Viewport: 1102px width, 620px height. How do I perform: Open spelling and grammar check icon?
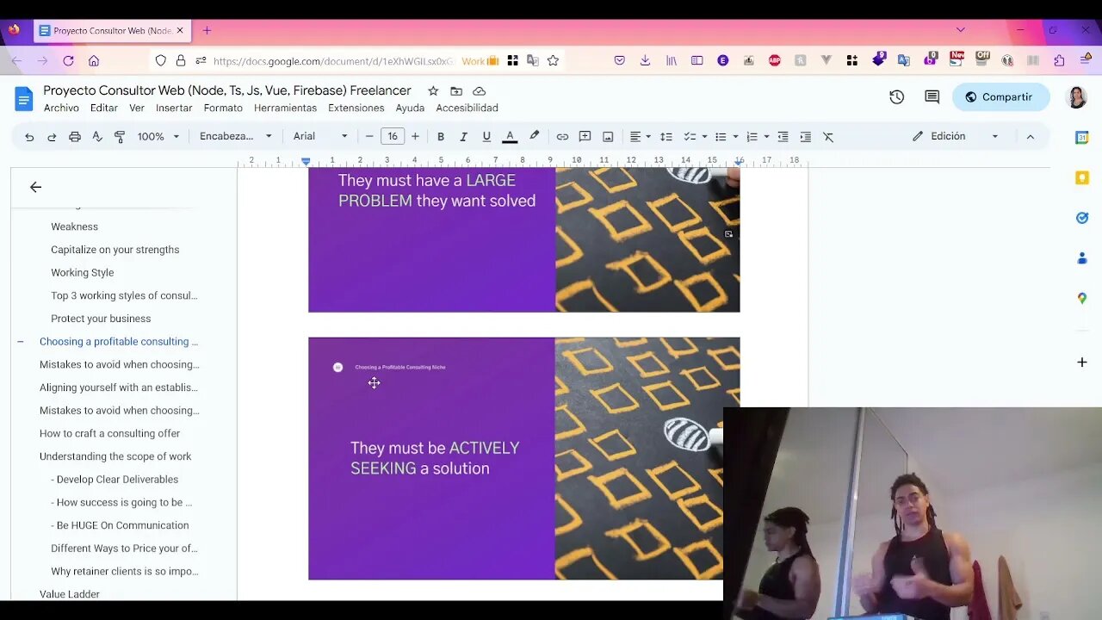coord(97,137)
